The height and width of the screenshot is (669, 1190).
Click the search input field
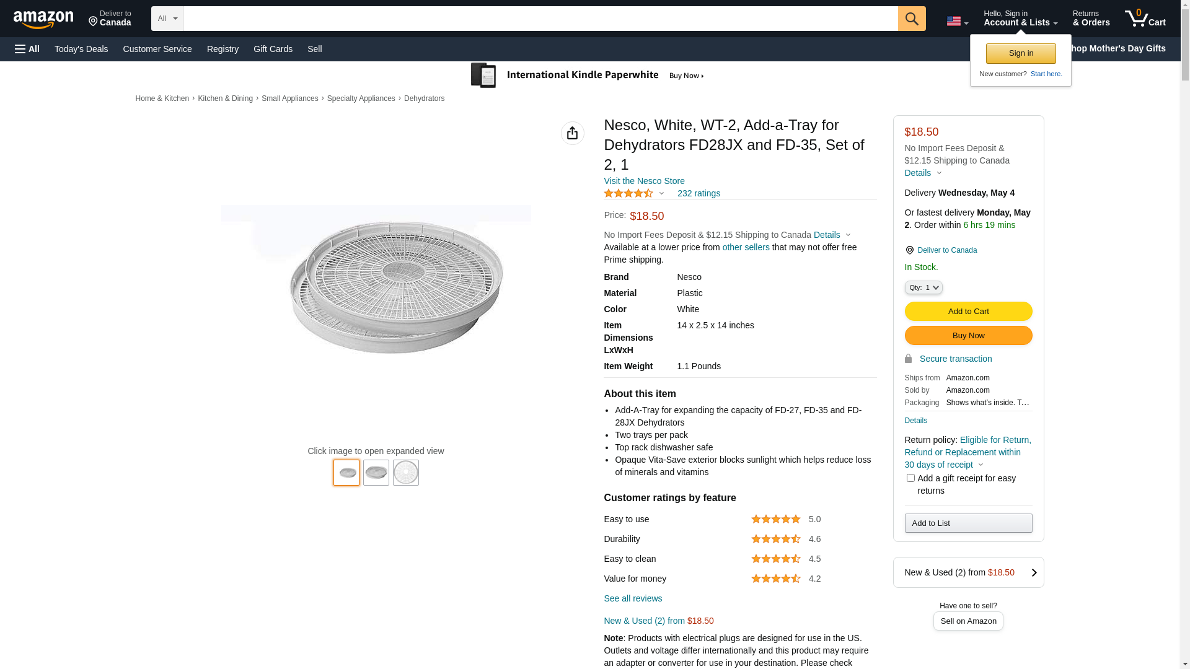[539, 19]
